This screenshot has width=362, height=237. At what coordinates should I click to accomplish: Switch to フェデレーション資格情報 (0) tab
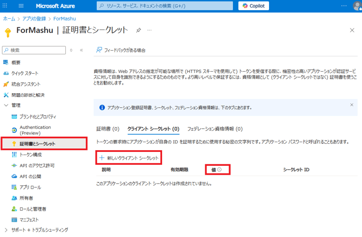214,129
